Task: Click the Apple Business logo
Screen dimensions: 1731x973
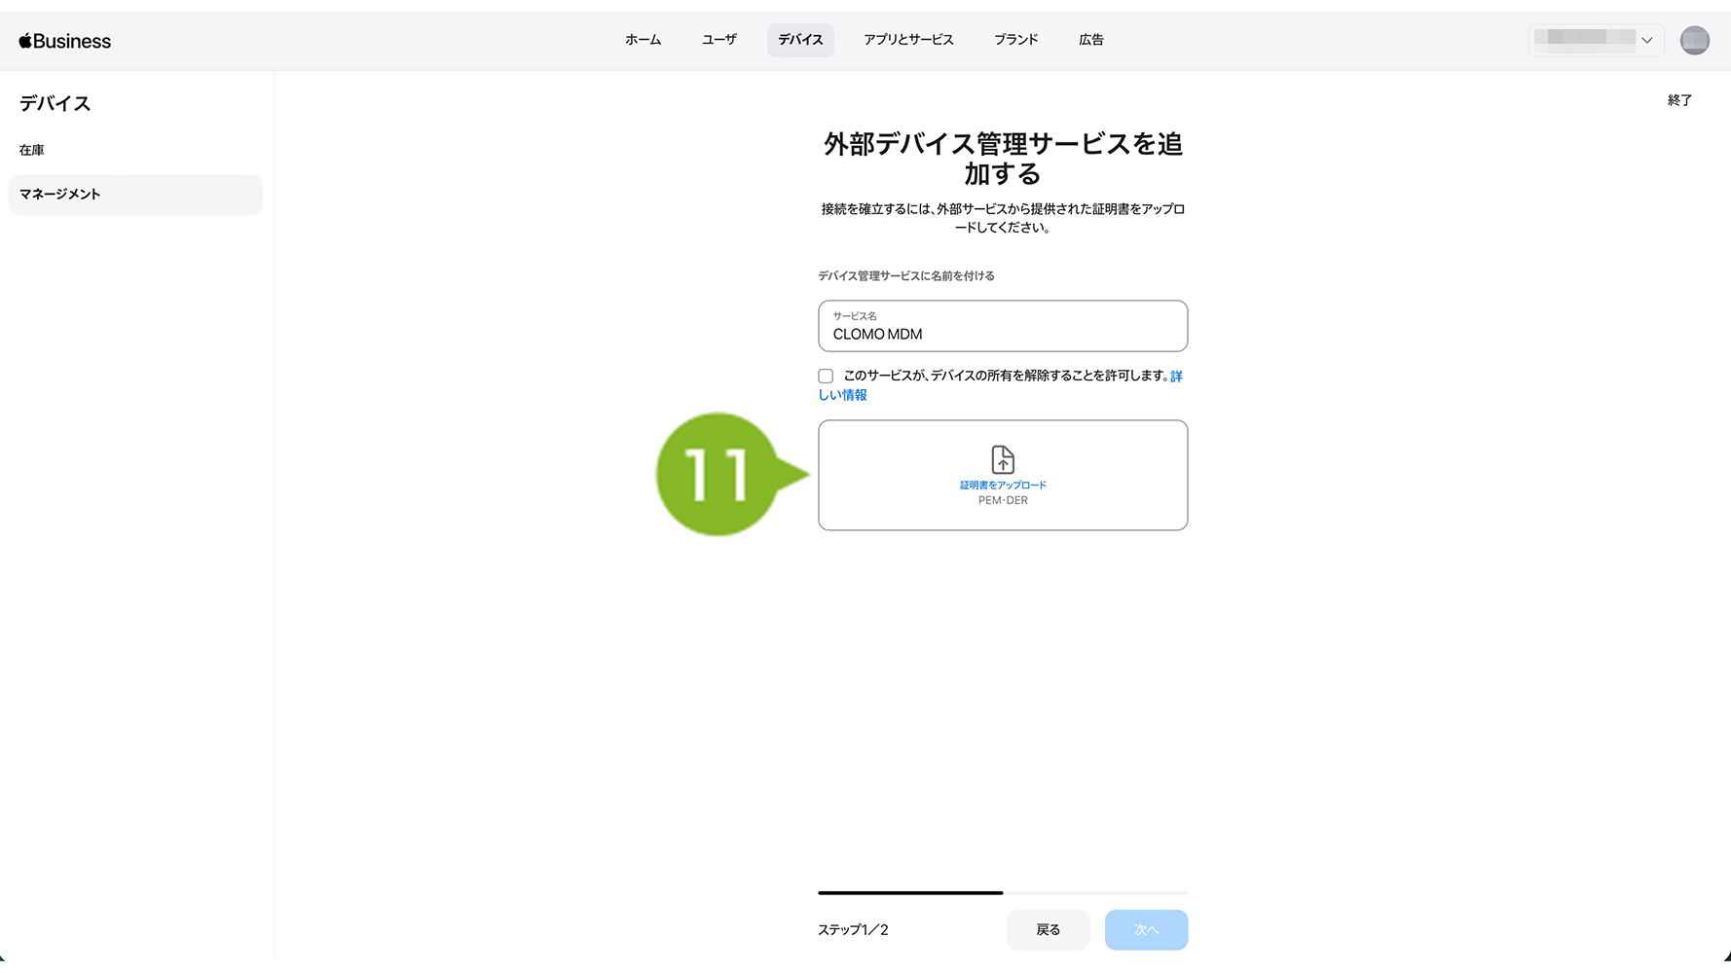Action: tap(65, 41)
